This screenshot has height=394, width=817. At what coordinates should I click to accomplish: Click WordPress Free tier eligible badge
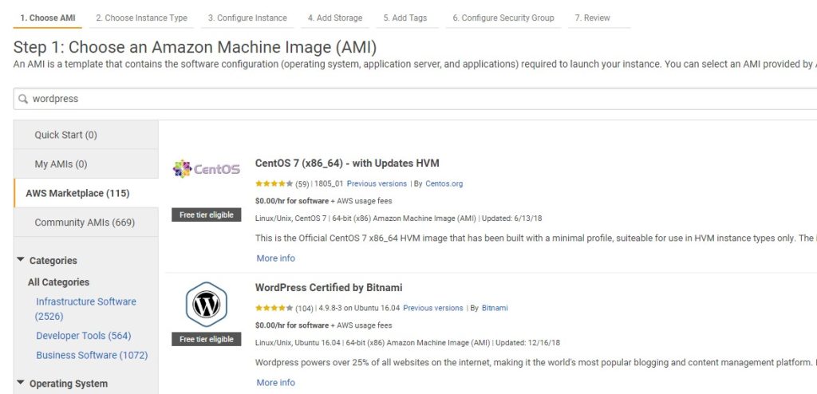pyautogui.click(x=207, y=339)
